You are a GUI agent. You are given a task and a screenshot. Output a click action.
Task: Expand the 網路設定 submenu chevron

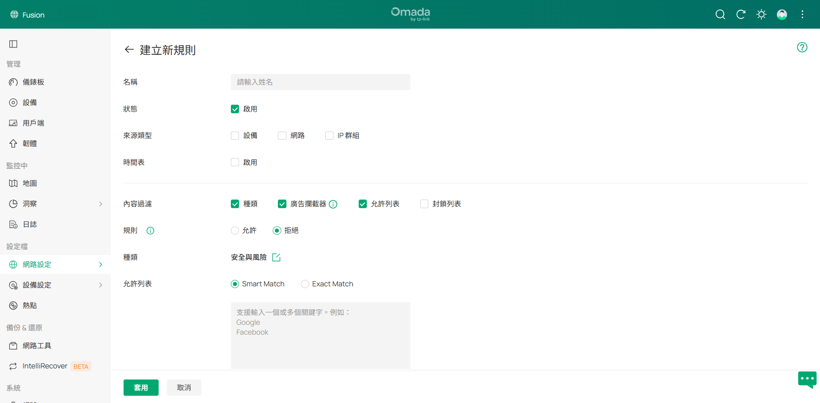click(x=100, y=265)
